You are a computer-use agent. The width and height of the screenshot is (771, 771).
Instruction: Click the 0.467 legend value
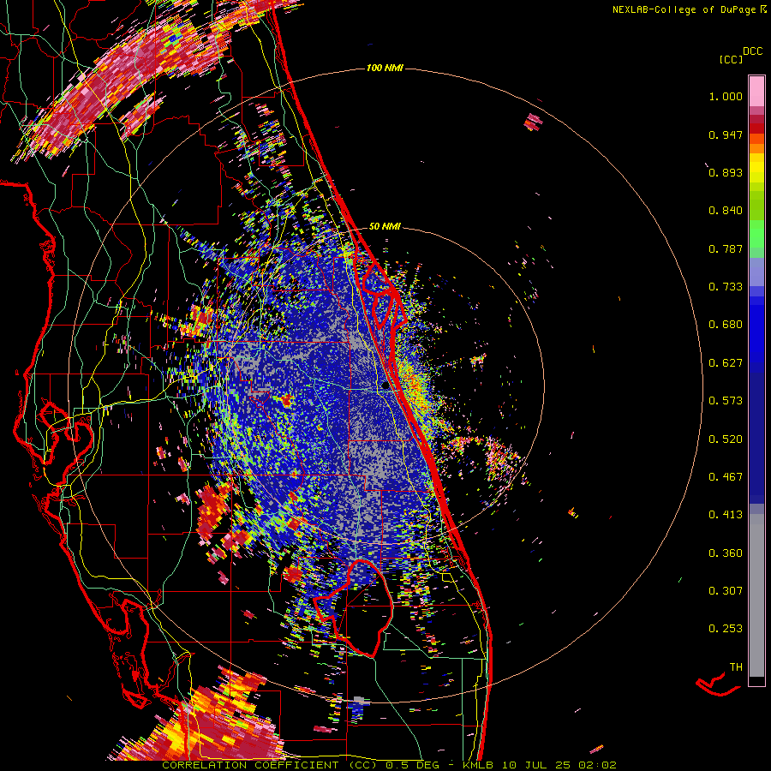point(726,477)
